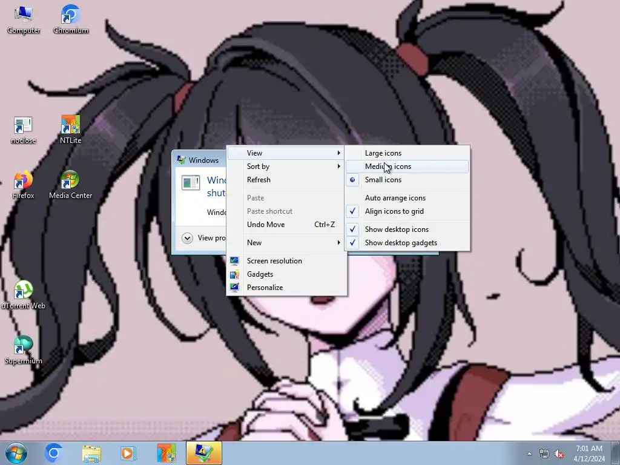Open the NTLite taskbar icon

point(167,453)
